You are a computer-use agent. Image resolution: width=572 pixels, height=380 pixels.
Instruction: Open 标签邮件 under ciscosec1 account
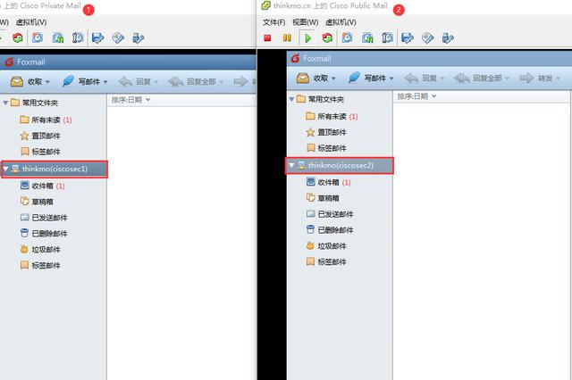tap(40, 265)
